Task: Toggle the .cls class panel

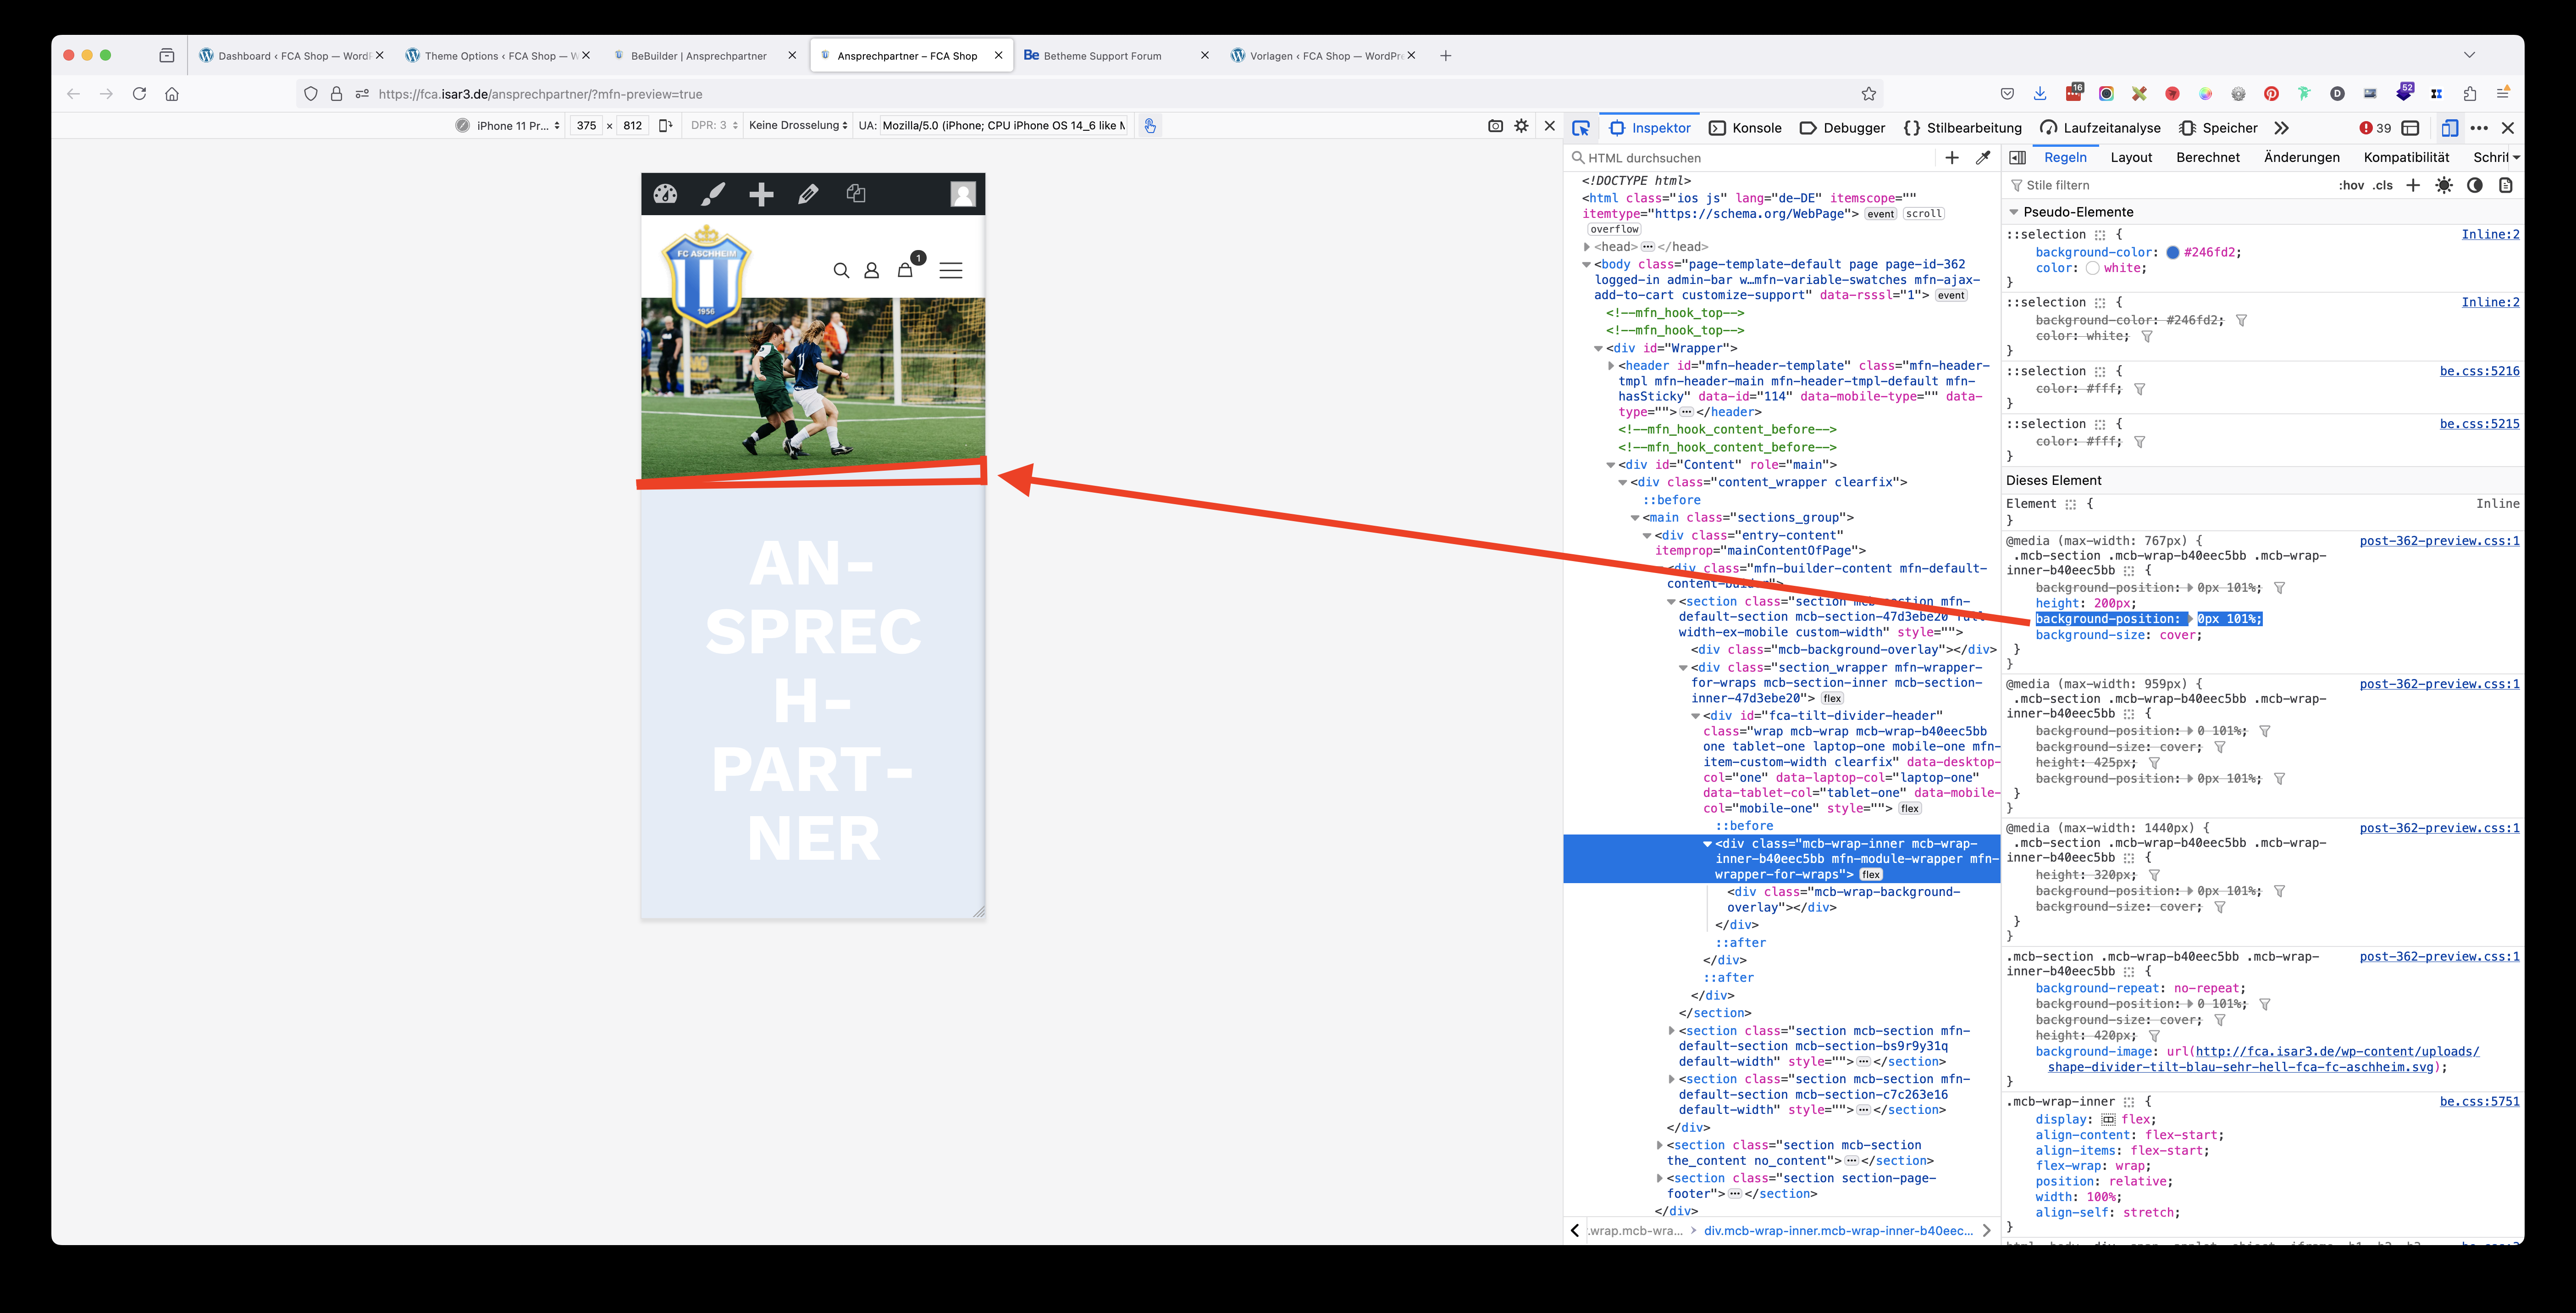Action: (2384, 185)
